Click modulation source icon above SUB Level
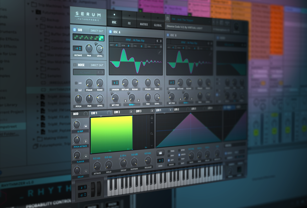 [x=96, y=44]
